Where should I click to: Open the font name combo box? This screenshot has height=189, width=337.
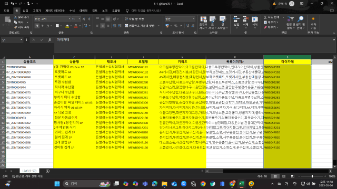pos(53,19)
